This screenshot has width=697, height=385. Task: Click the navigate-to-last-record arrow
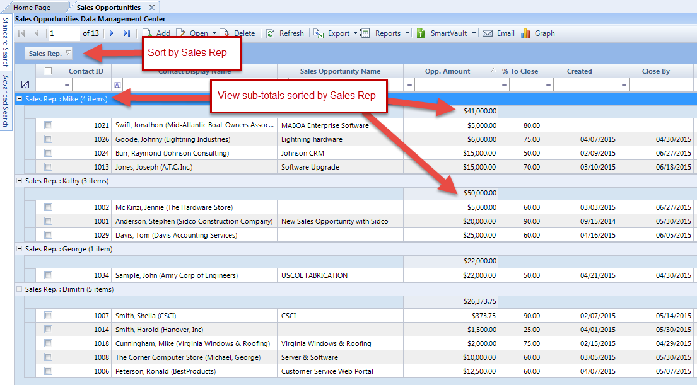coord(127,33)
